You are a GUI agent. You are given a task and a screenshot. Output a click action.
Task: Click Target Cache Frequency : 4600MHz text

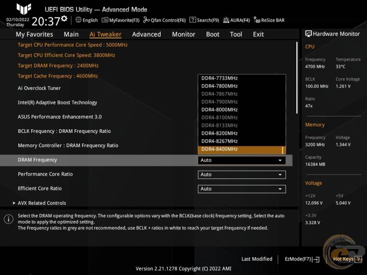click(x=58, y=76)
